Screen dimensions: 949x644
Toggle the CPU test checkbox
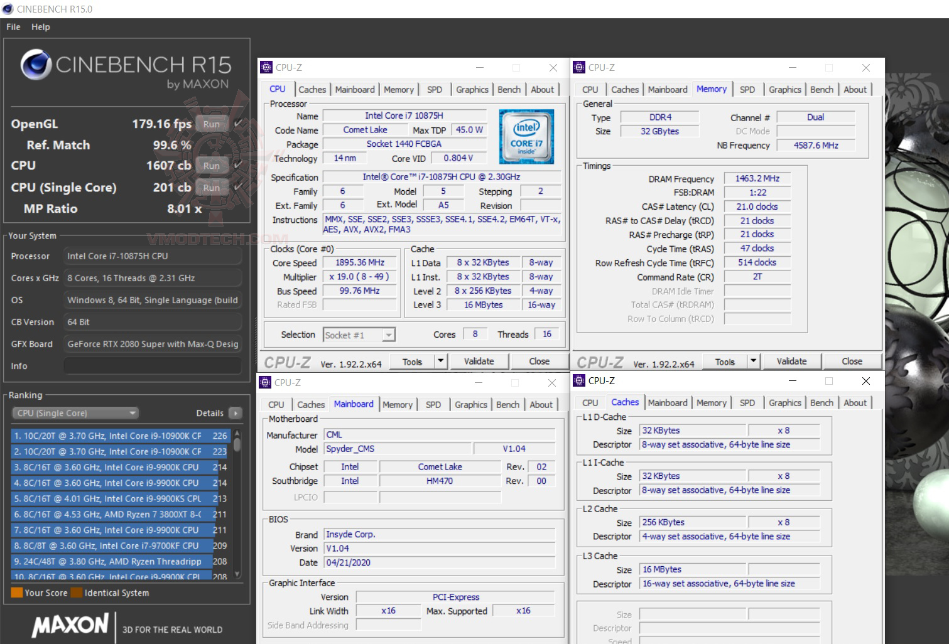coord(237,166)
